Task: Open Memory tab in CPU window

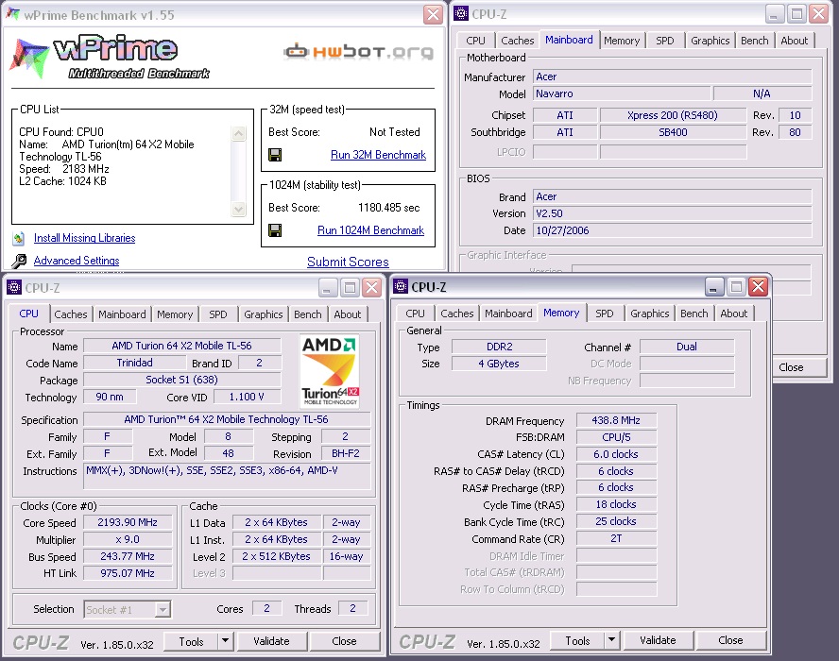Action: tap(175, 314)
